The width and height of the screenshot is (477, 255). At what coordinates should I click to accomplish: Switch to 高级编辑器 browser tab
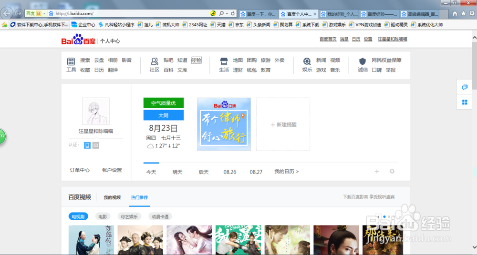tap(419, 14)
